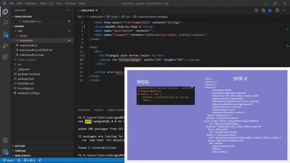
Task: Click the Explorer more actions ellipsis
Action: 68,10
